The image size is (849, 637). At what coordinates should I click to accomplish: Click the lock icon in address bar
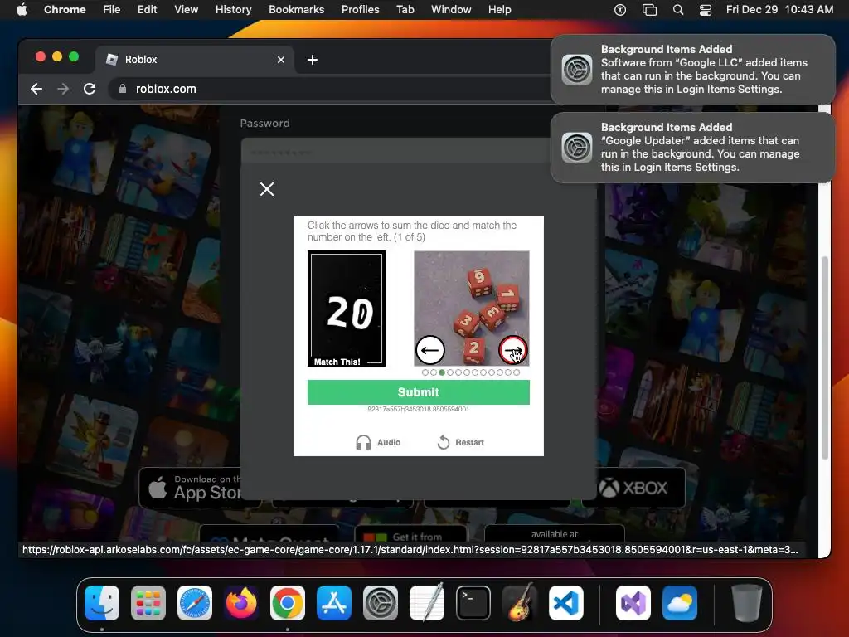click(x=123, y=89)
